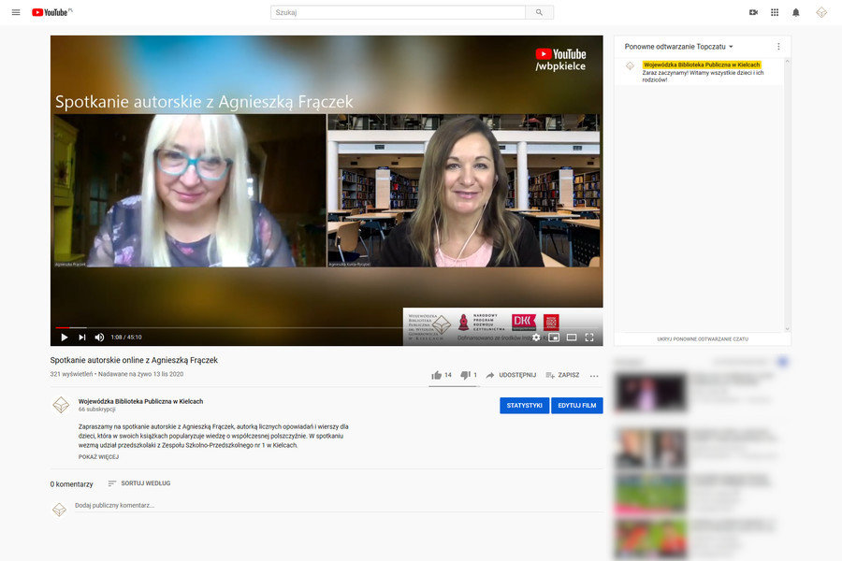The width and height of the screenshot is (842, 561).
Task: Open the YouTube apps grid
Action: coord(775,12)
